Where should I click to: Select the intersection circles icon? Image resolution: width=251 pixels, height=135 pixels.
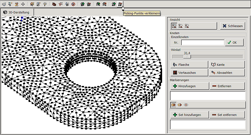186,105
